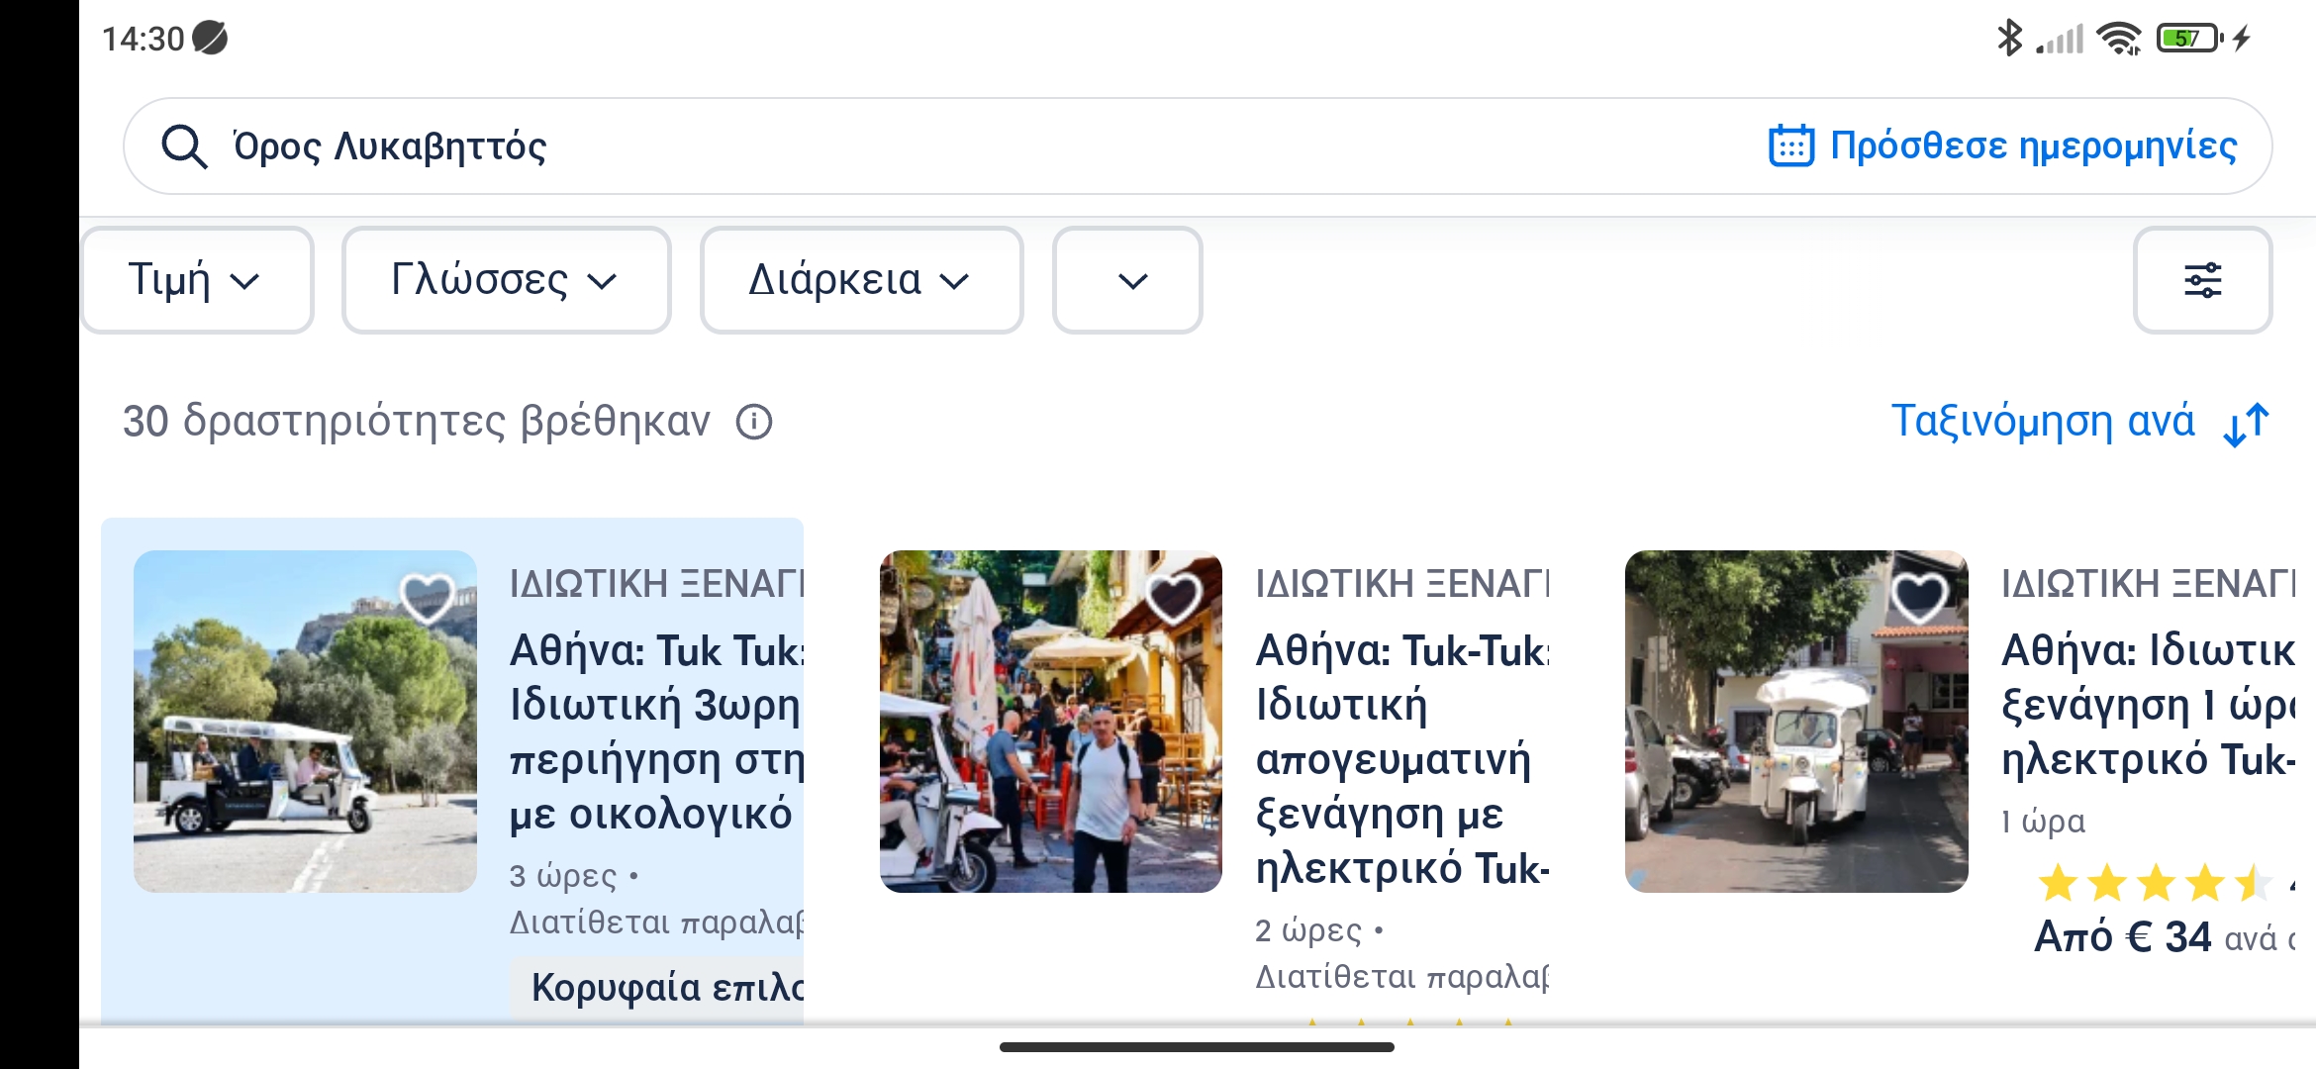
Task: Toggle heart on 1-hour private tour
Action: coord(1918,598)
